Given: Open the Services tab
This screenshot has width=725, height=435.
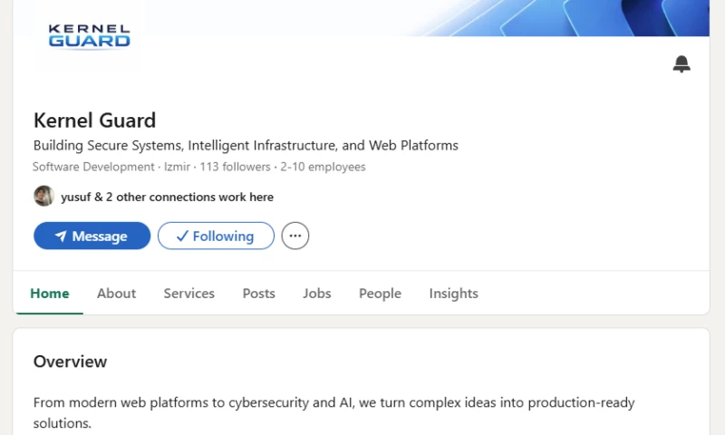Looking at the screenshot, I should [x=189, y=294].
